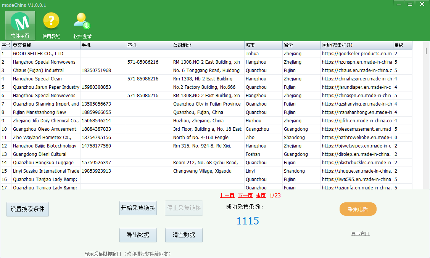
Task: Jump to last page via 末页
Action: (261, 196)
